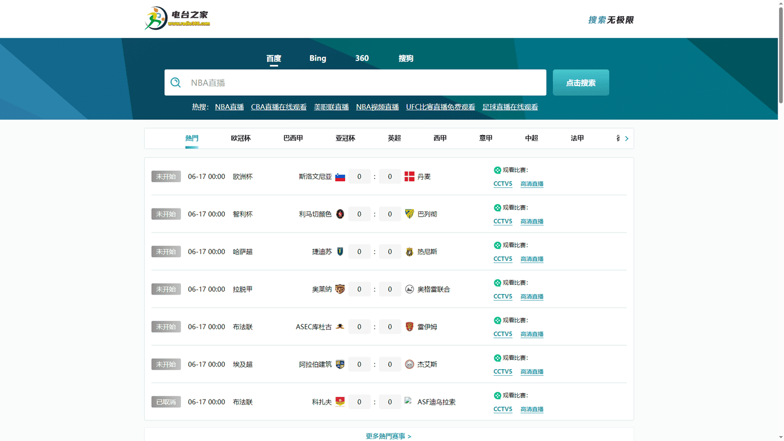Click the ASEC库杜古 team badge
The width and height of the screenshot is (784, 441).
tap(340, 327)
